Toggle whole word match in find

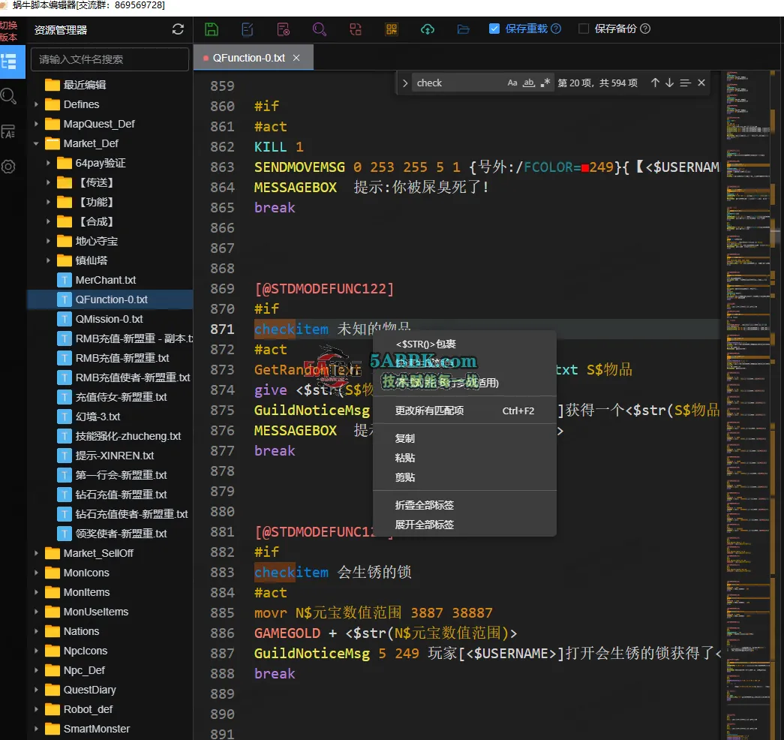coord(529,83)
